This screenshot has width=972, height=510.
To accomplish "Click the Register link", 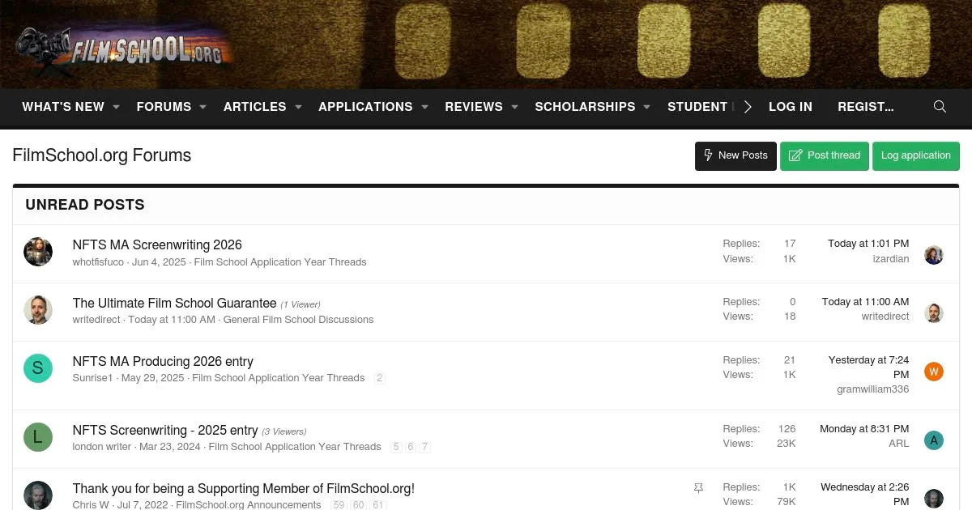I will click(x=866, y=107).
